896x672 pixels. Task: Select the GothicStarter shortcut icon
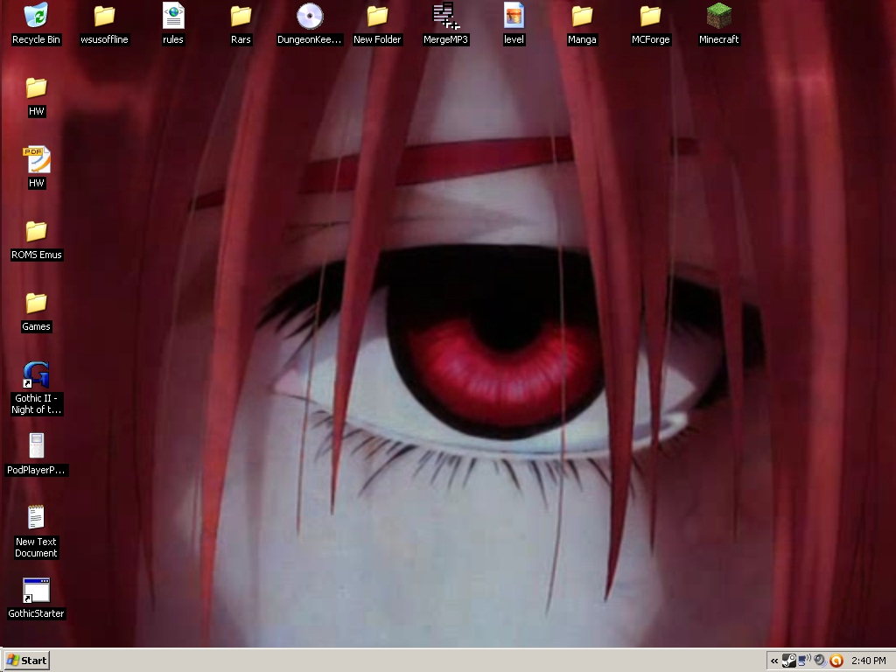click(x=36, y=590)
